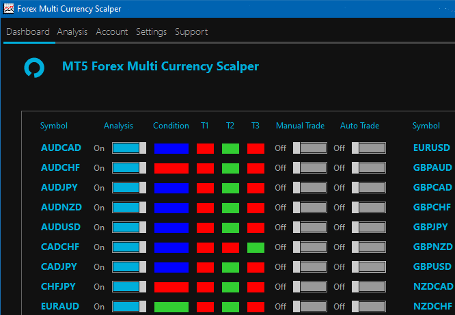Image resolution: width=455 pixels, height=315 pixels.
Task: Select the EURAUD symbol
Action: click(x=60, y=306)
